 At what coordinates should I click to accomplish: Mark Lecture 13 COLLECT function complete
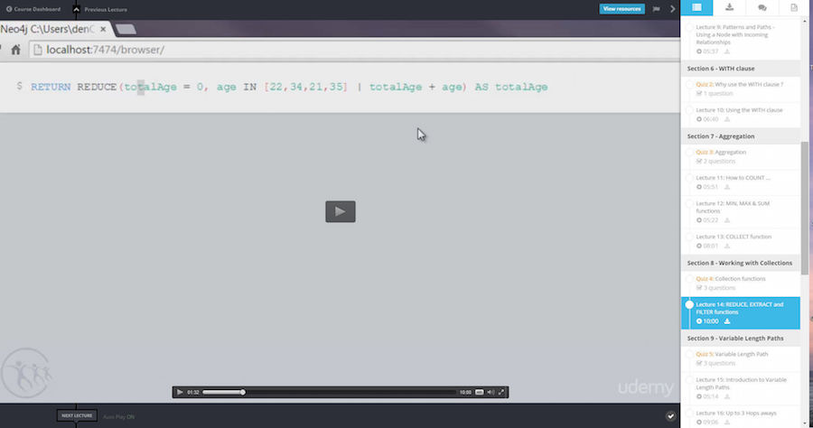[689, 237]
